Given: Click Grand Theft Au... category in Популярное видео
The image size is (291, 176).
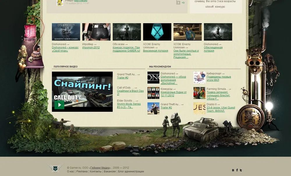Looking at the screenshot, I should 127,74.
